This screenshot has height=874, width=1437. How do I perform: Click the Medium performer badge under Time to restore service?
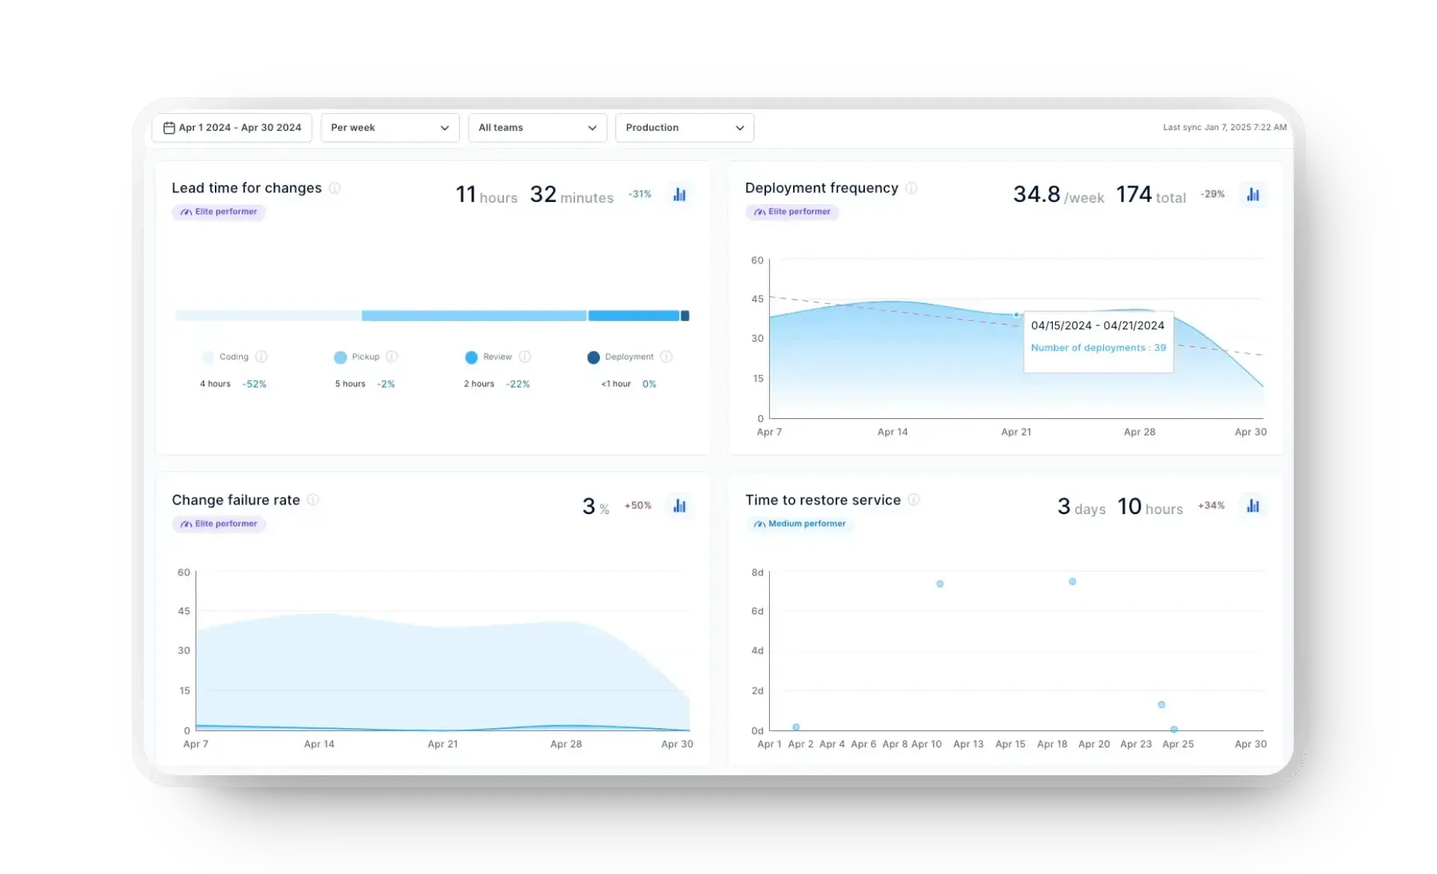800,524
